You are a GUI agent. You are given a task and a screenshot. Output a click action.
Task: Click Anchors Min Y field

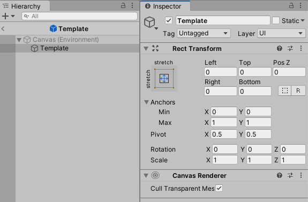tap(258, 111)
